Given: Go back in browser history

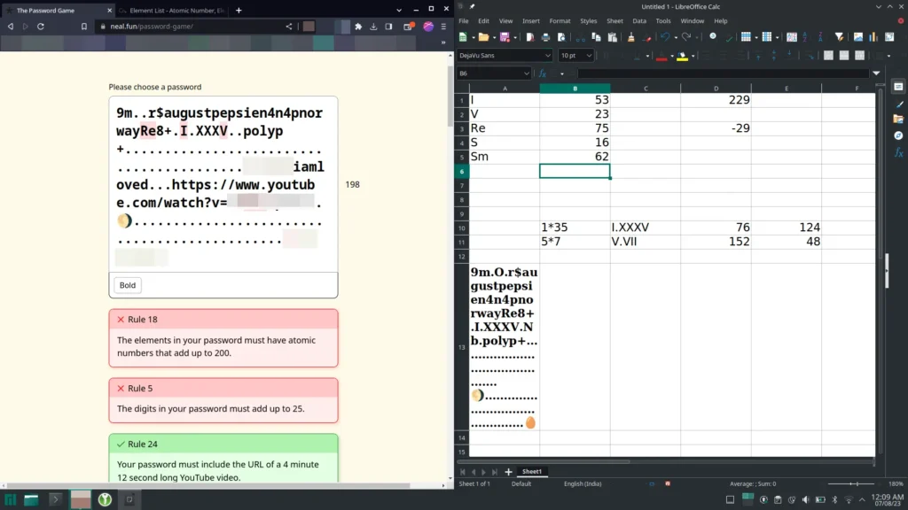Looking at the screenshot, I should 11,26.
